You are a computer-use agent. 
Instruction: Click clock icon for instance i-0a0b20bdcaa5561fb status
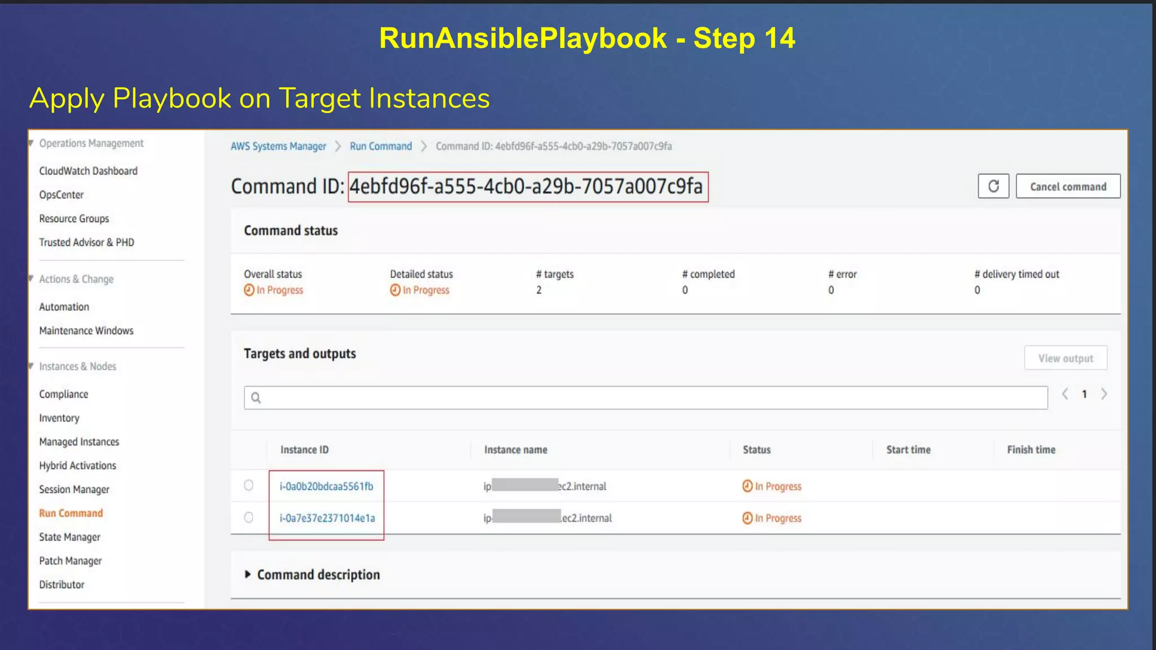[x=747, y=486]
